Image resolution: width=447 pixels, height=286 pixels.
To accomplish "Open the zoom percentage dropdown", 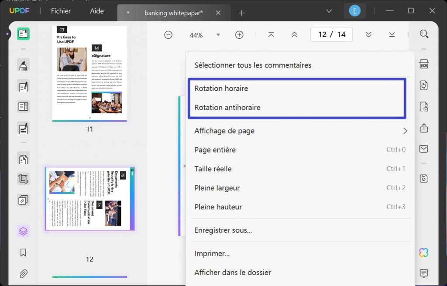I will pyautogui.click(x=218, y=34).
